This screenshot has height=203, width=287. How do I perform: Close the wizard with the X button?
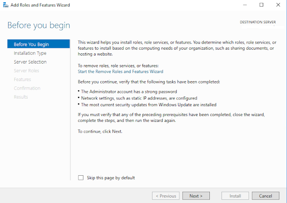278,5
